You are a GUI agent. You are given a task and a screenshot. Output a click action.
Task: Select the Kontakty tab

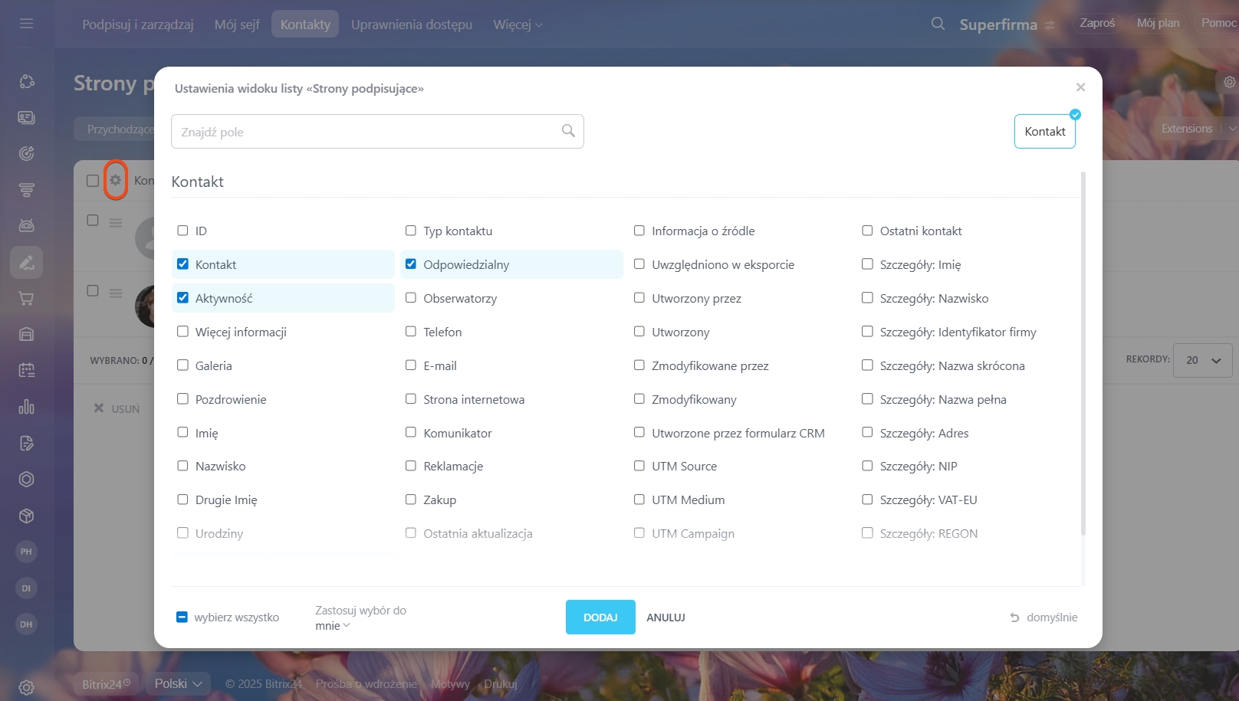click(x=305, y=25)
